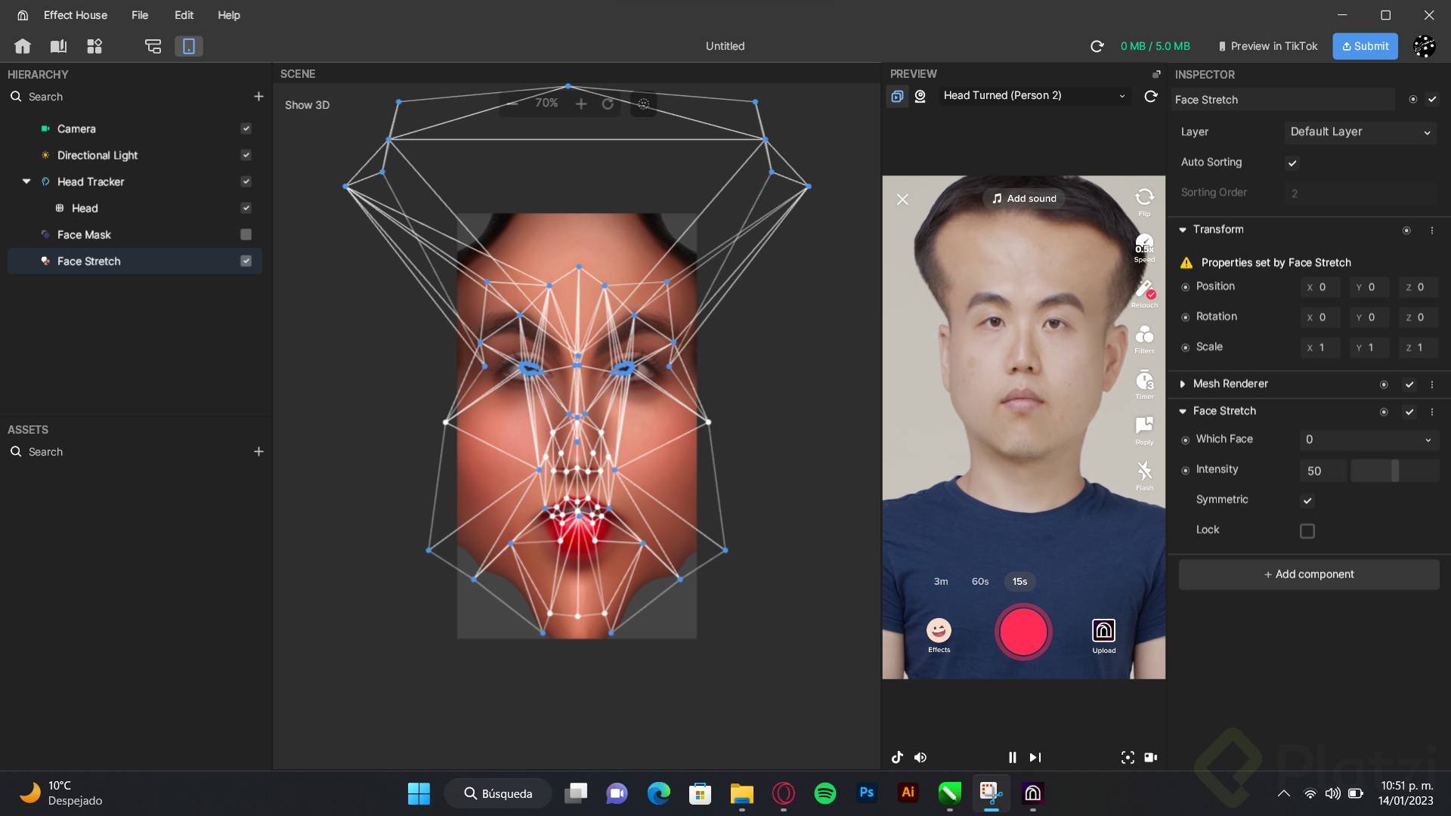Open the Help menu
The image size is (1451, 816).
click(x=229, y=15)
